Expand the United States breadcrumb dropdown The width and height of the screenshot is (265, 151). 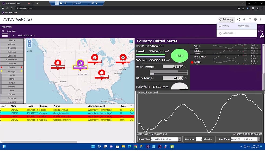(x=27, y=35)
